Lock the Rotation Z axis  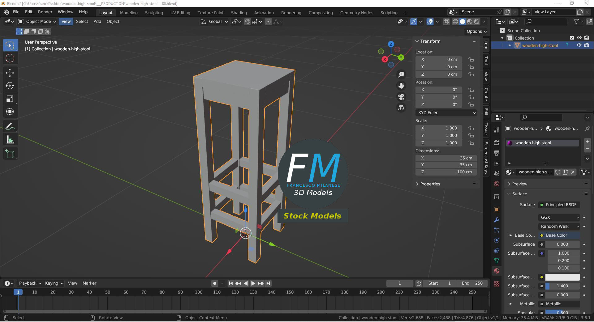coord(471,104)
